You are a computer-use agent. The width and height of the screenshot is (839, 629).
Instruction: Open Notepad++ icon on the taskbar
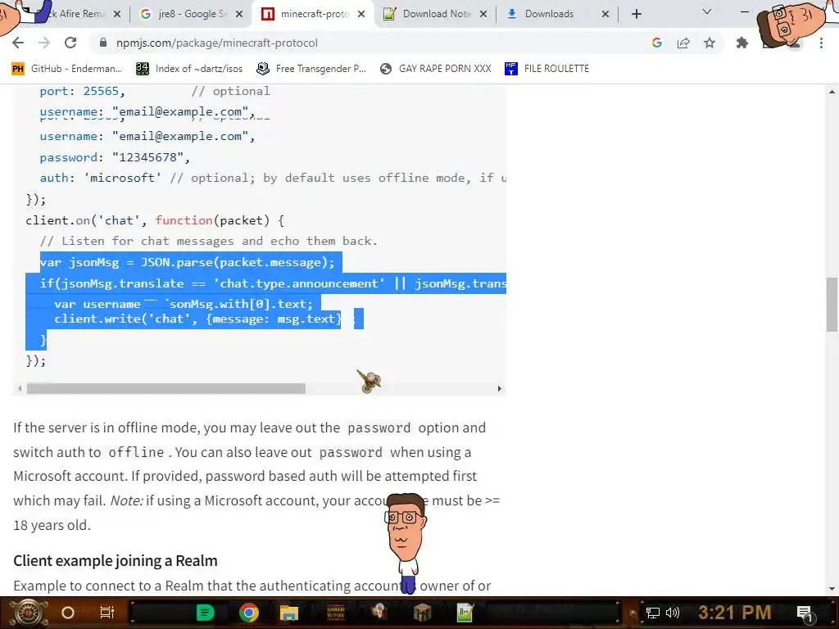tap(465, 613)
